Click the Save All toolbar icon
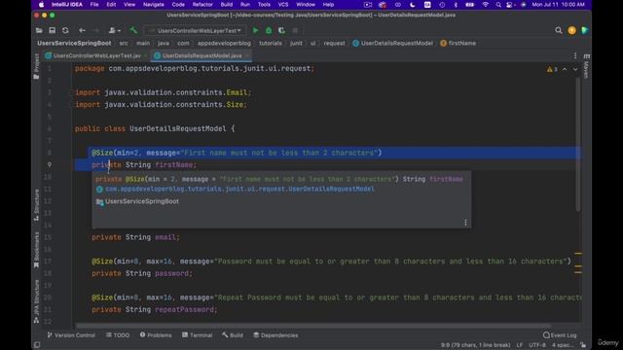 coord(52,30)
